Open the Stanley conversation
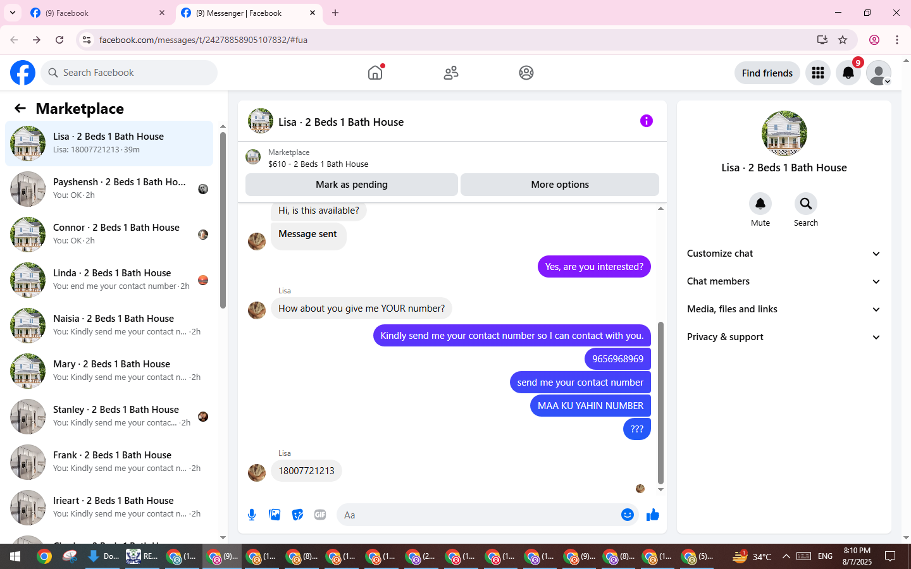The height and width of the screenshot is (569, 911). click(109, 417)
